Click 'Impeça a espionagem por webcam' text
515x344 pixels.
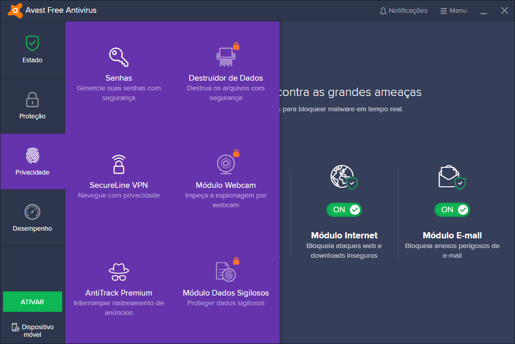(226, 200)
